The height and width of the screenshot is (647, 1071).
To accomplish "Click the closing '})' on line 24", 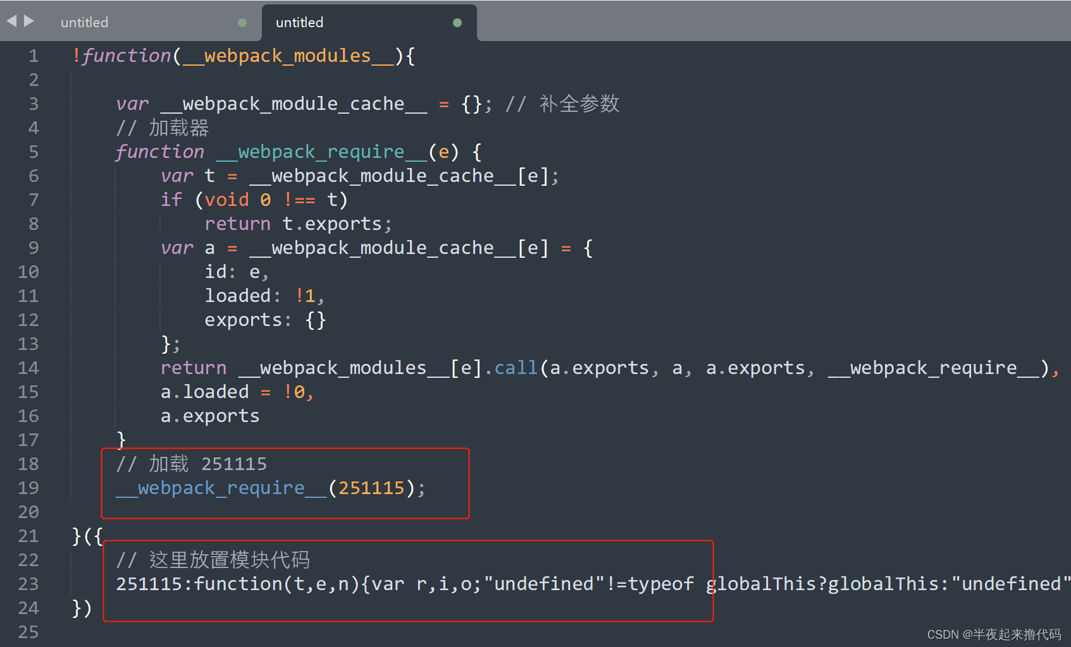I will click(82, 608).
